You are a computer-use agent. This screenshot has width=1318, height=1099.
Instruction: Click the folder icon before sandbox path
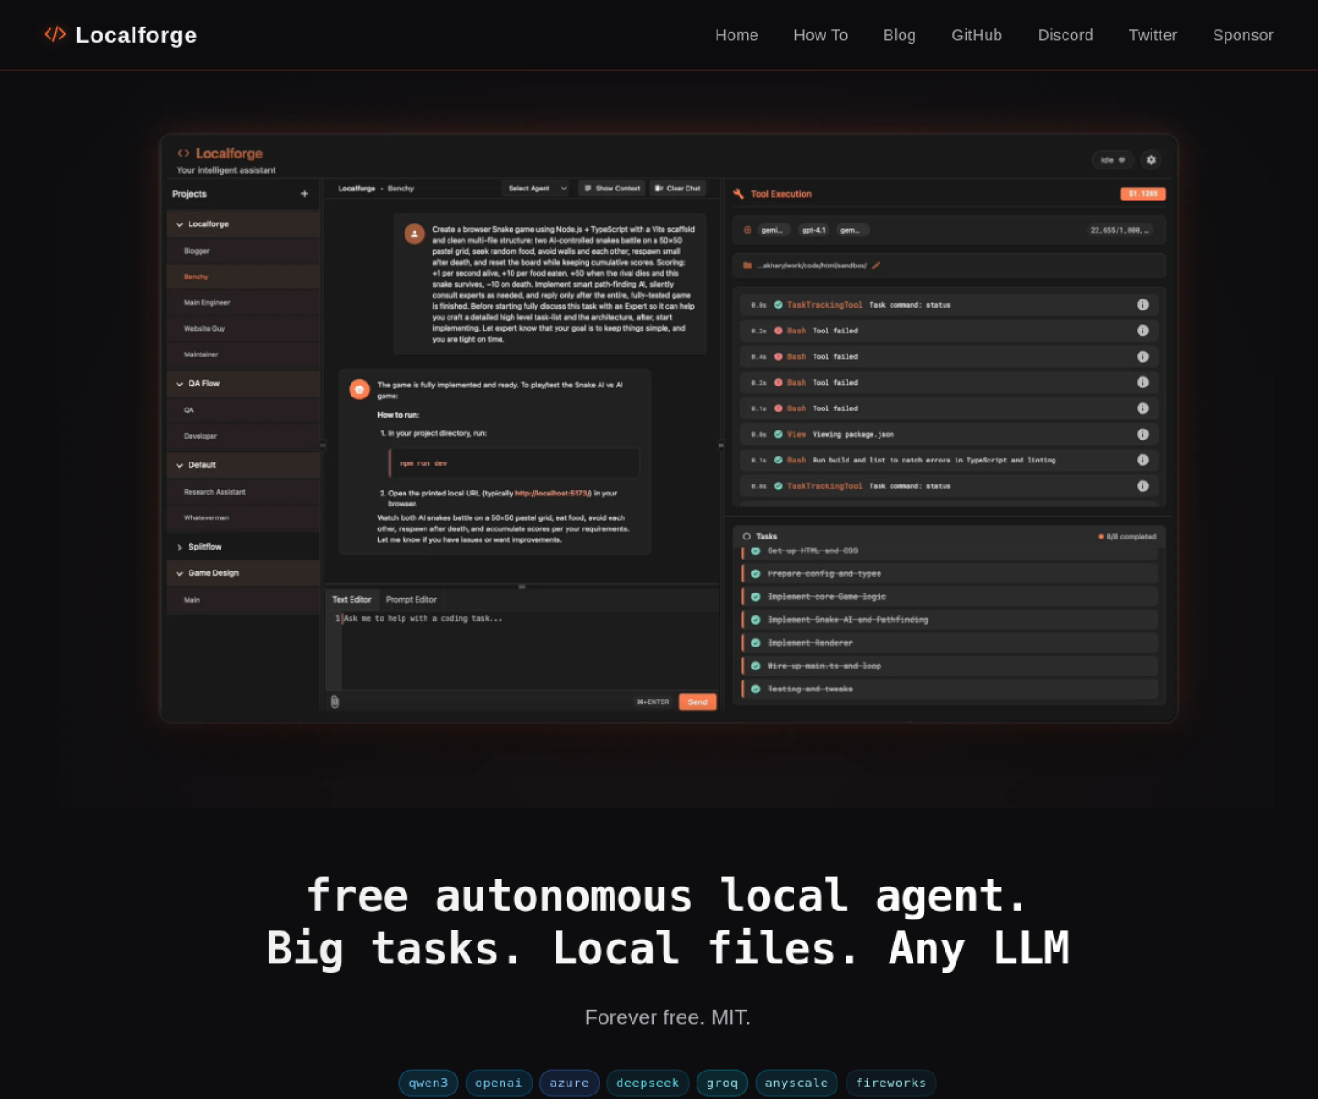pyautogui.click(x=748, y=266)
